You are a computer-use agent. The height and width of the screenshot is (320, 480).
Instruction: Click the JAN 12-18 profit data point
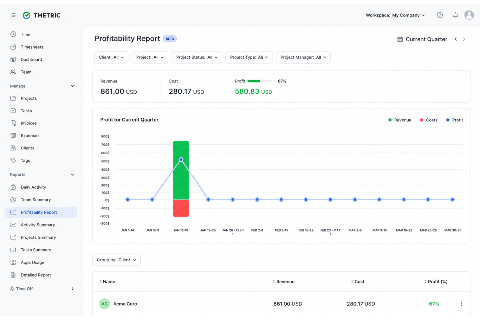tap(181, 160)
